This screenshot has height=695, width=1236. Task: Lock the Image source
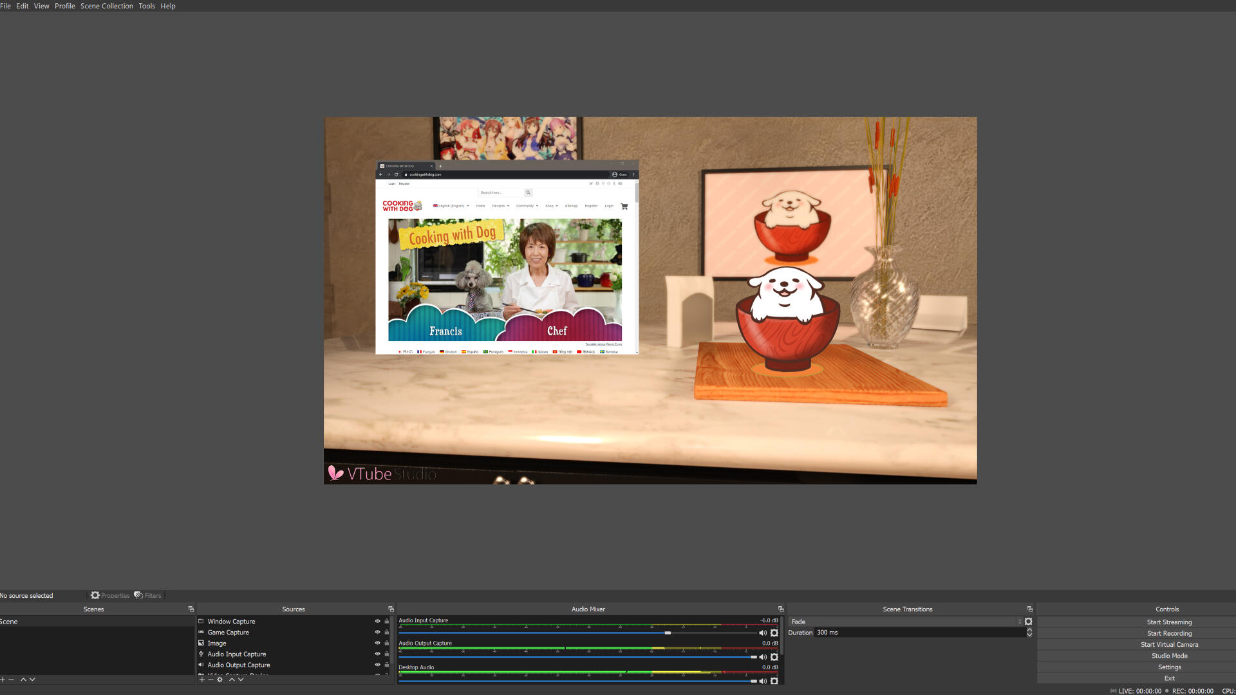point(387,644)
